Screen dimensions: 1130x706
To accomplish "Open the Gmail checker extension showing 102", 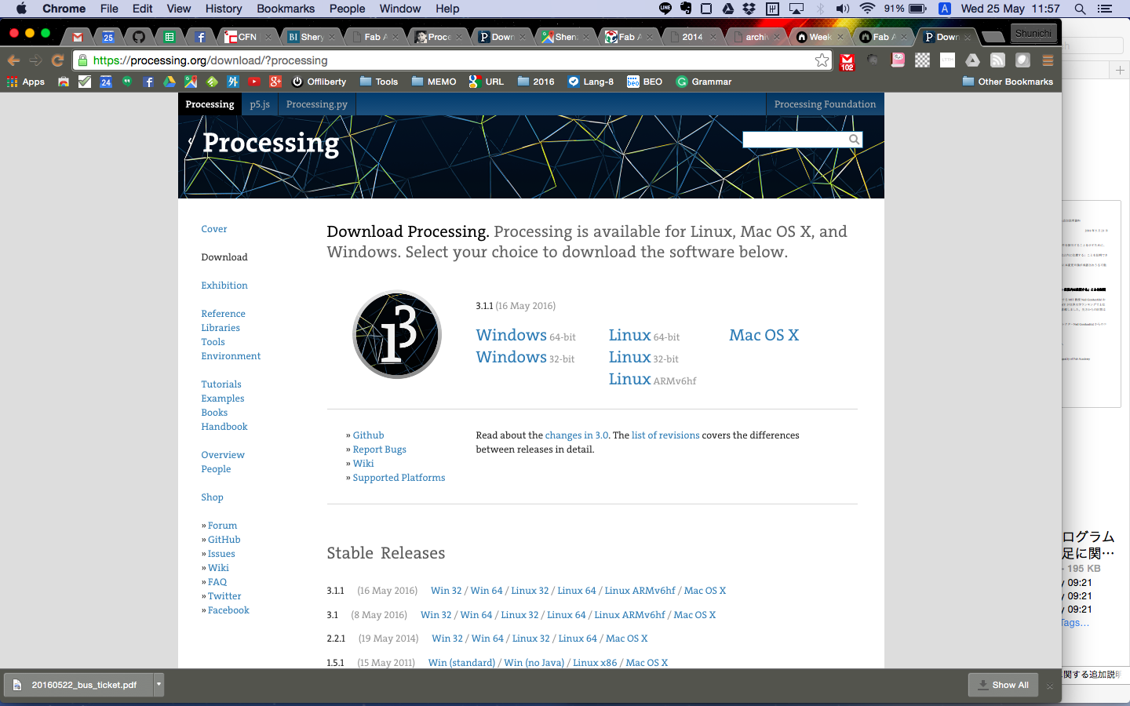I will pyautogui.click(x=847, y=62).
